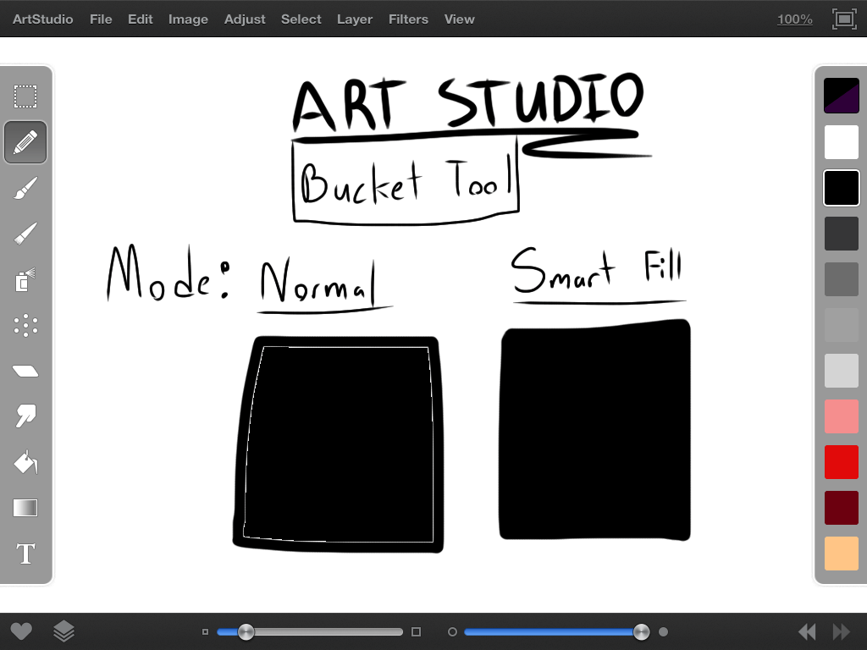Open the Filters menu

click(408, 19)
